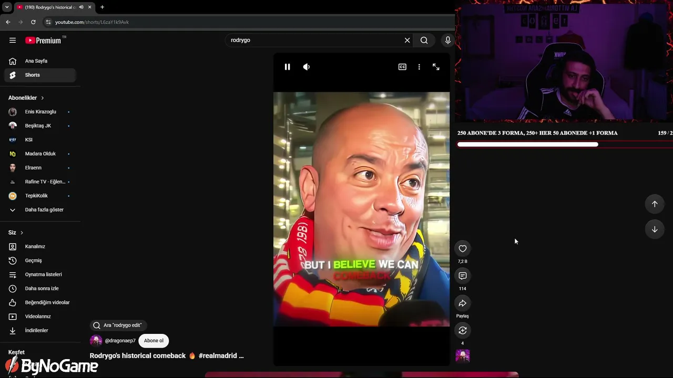Select the Rodrygo's historical comeback browser tab
673x378 pixels.
[x=54, y=7]
